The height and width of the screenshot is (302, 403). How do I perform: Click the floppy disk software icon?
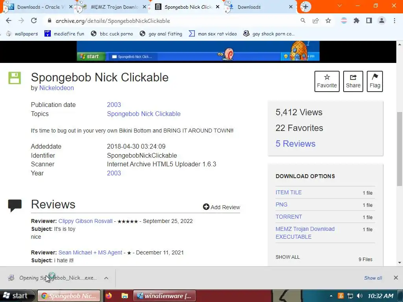click(x=15, y=78)
